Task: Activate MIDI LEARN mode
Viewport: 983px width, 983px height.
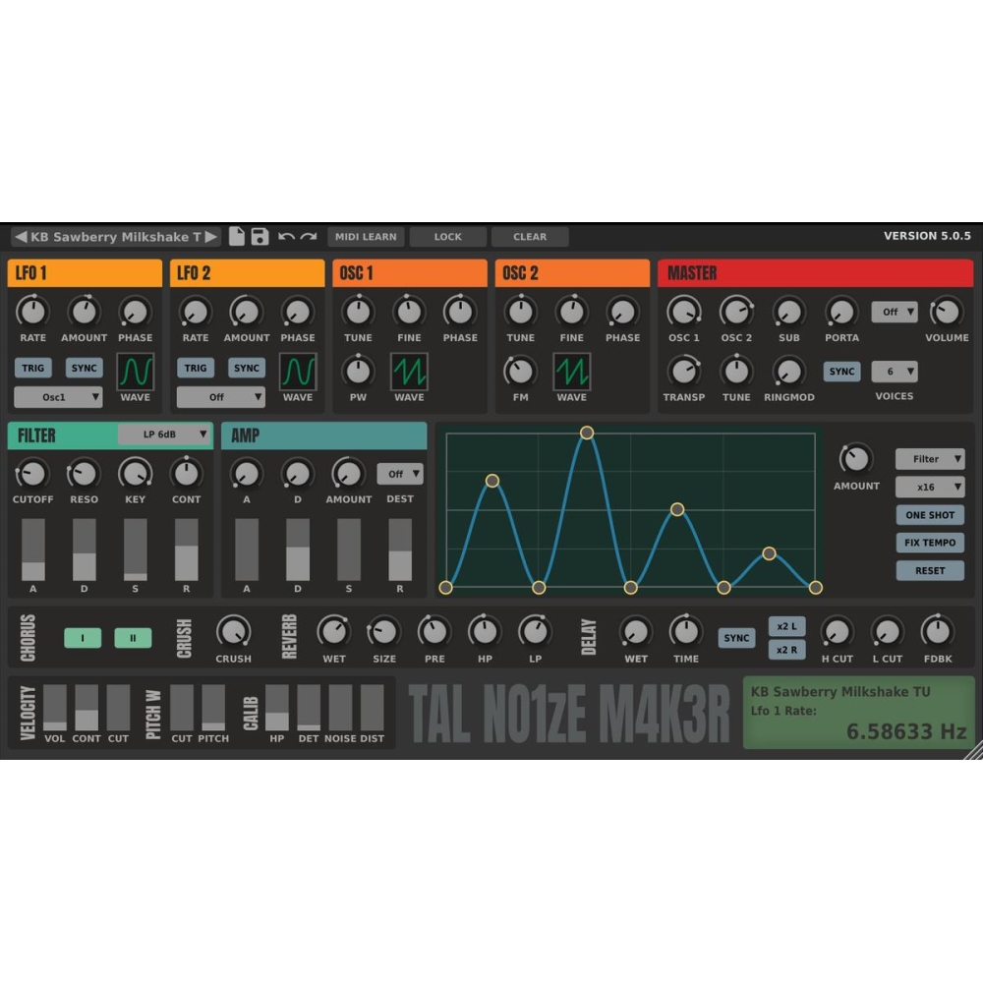Action: point(366,236)
